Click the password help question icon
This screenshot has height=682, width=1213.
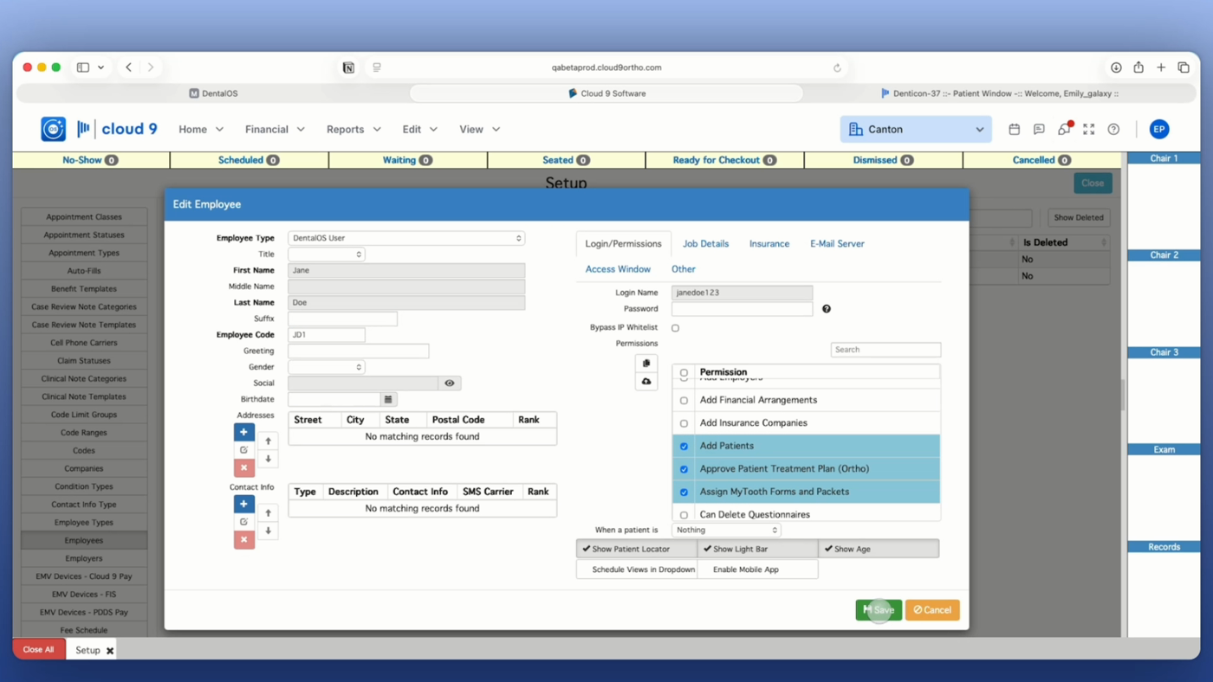pos(827,309)
